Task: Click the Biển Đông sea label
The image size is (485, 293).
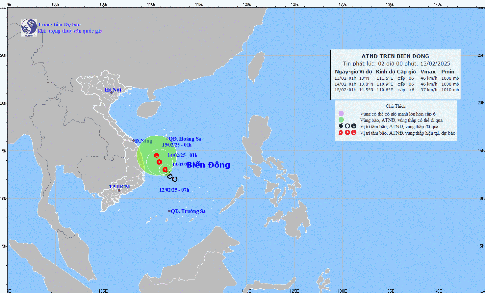Action: (x=208, y=165)
